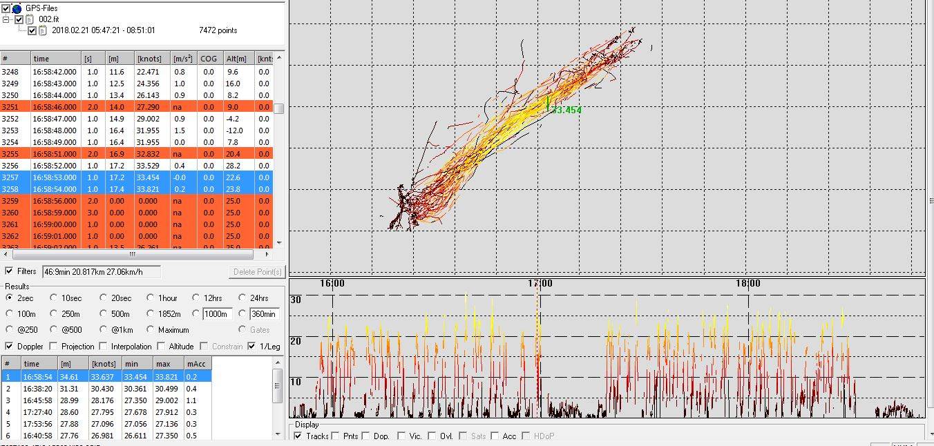Viewport: 934px width, 446px height.
Task: Click the data table scroll-down arrow
Action: tap(279, 243)
